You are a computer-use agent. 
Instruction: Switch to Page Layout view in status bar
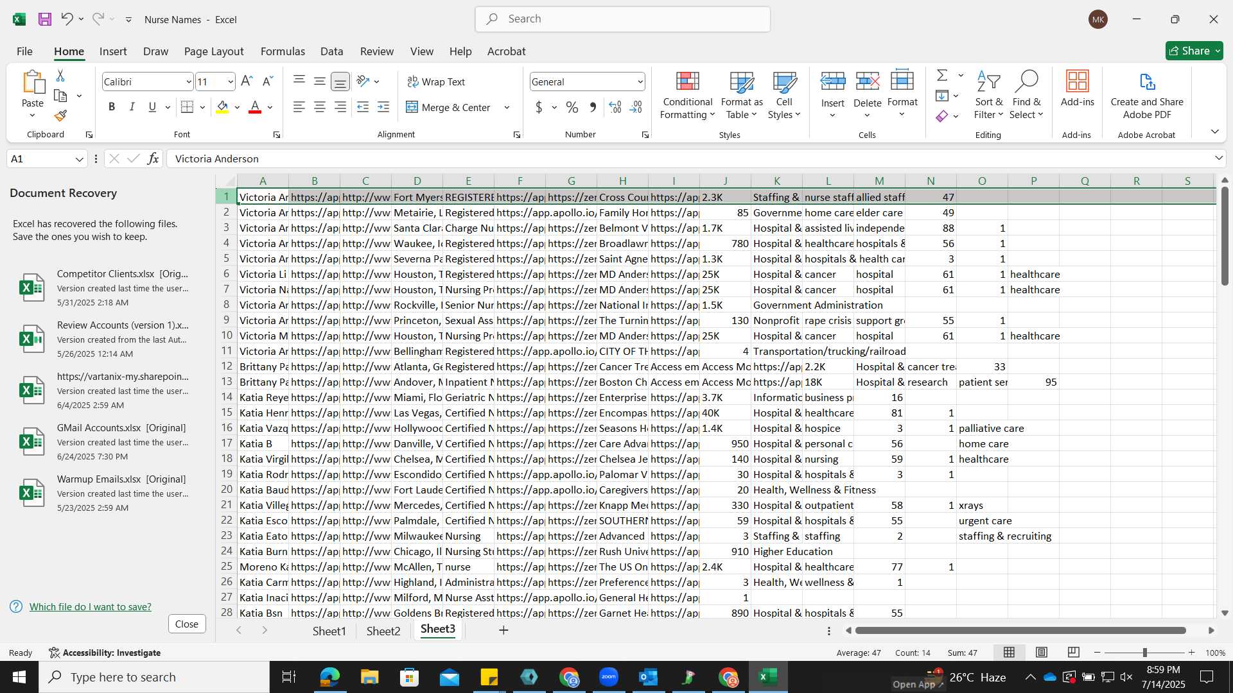(1042, 653)
